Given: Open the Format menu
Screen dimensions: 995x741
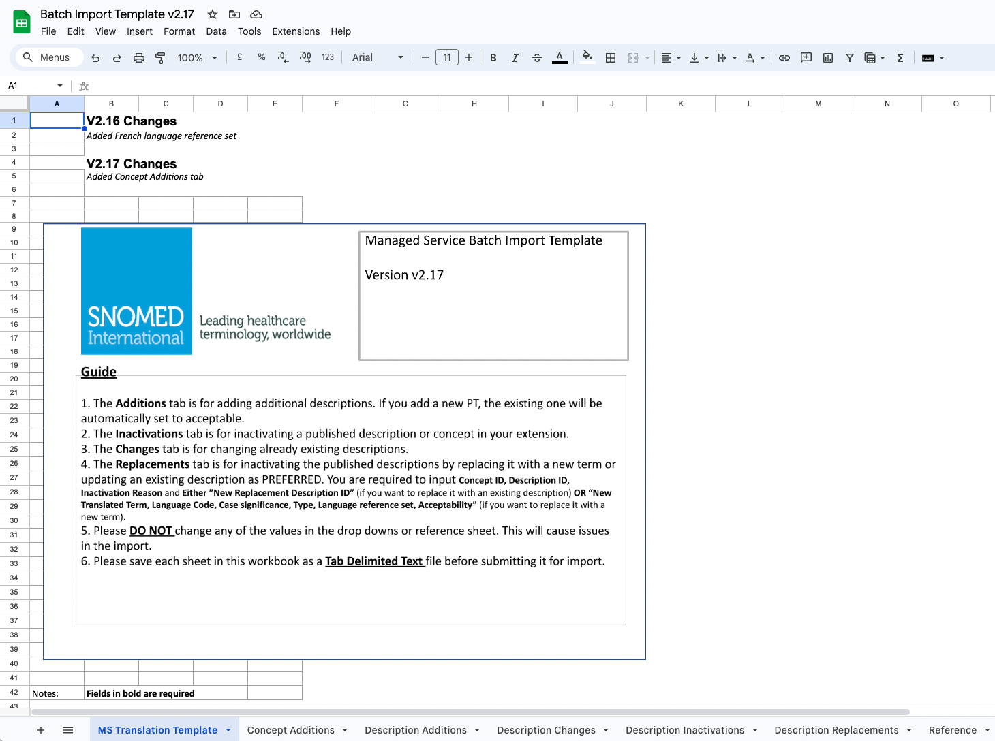Looking at the screenshot, I should pyautogui.click(x=179, y=31).
